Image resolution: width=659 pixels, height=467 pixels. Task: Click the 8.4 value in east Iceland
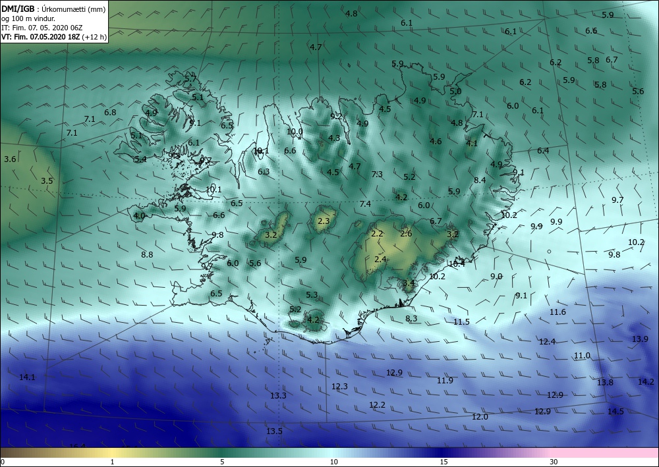[x=480, y=180]
